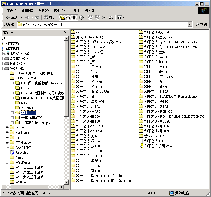Open the Forward history dropdown arrow

[32, 17]
